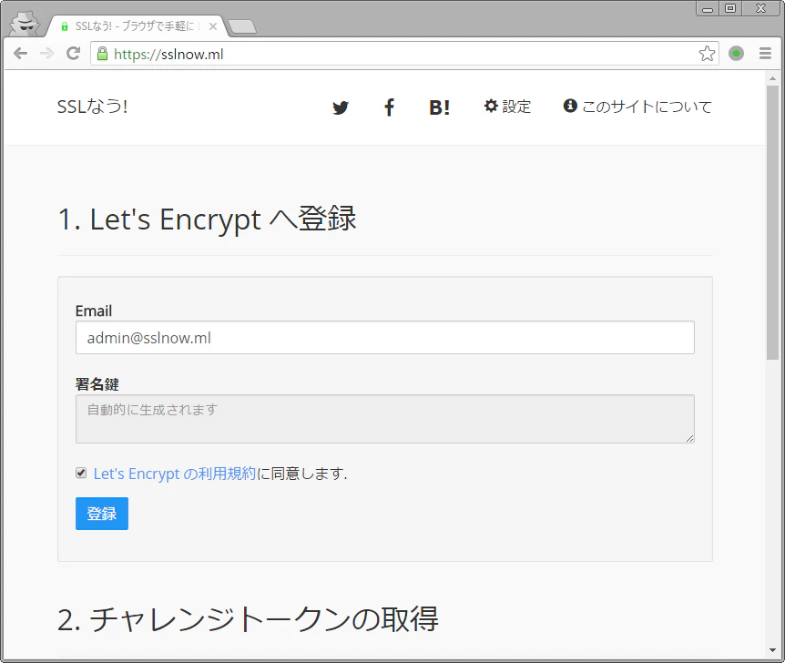Click the Email field label
This screenshot has height=663, width=785.
click(x=94, y=311)
